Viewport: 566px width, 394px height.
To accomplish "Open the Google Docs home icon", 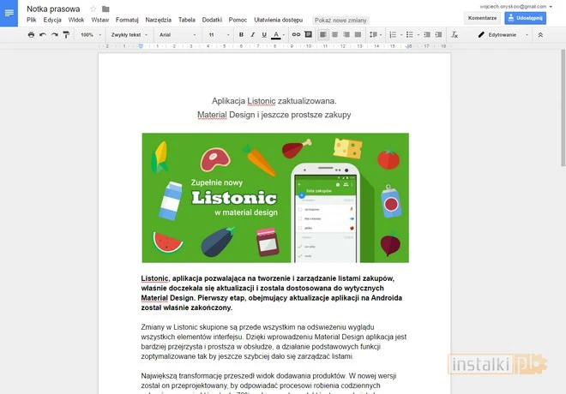I will tap(9, 12).
